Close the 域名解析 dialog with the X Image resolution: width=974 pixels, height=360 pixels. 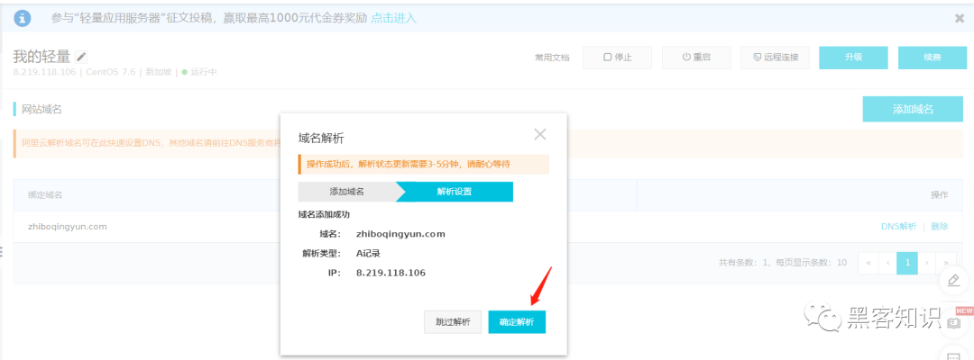click(540, 134)
